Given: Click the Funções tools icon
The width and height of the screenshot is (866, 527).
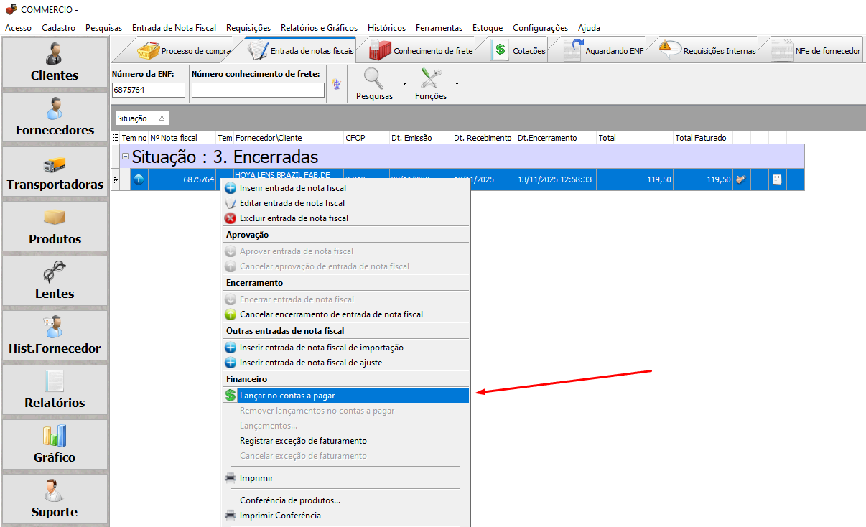Looking at the screenshot, I should [x=430, y=78].
